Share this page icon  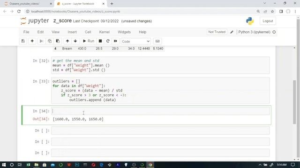click(265, 11)
